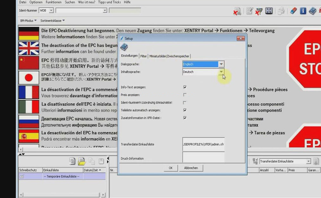
Task: Expand the BM-Modus dropdown
Action: click(x=28, y=21)
